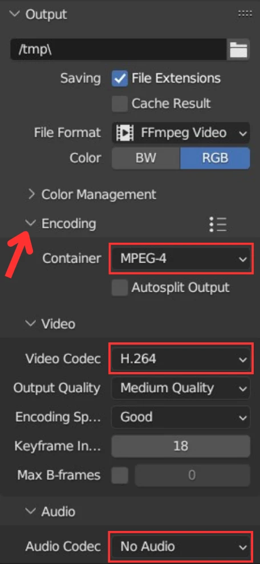260x564 pixels.
Task: Open the Video Codec H.264 dropdown
Action: tap(181, 359)
